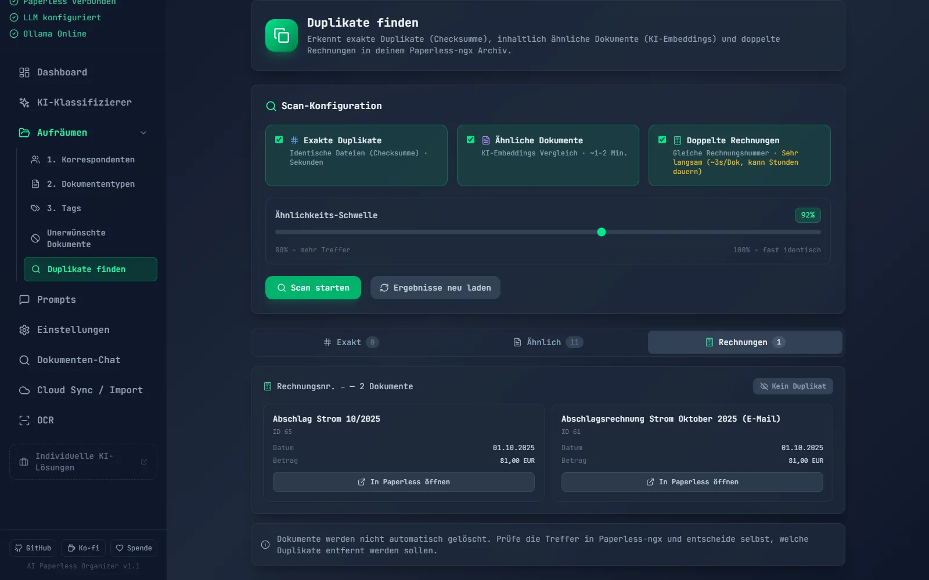Viewport: 929px width, 580px height.
Task: Open Dokumenten-Chat search icon
Action: click(x=24, y=360)
